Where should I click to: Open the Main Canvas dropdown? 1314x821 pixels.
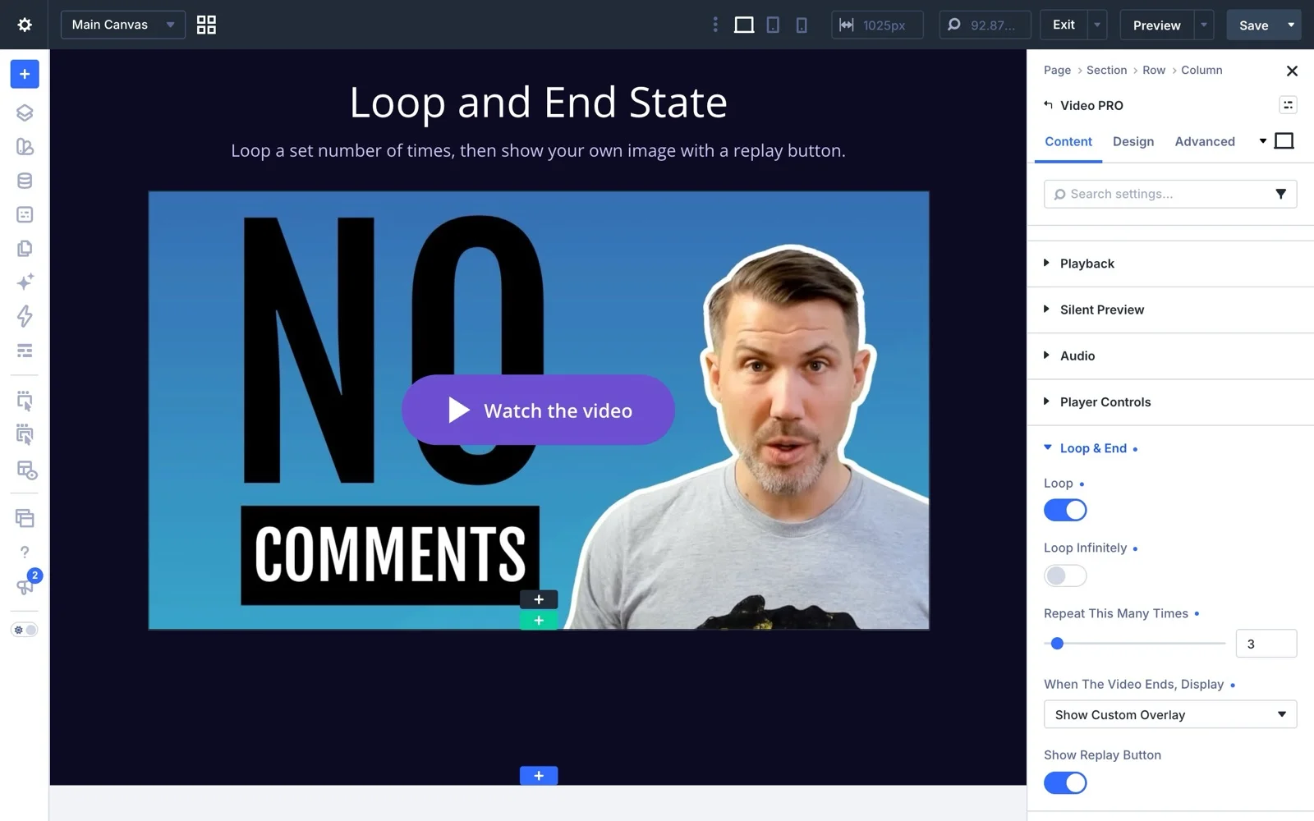click(123, 25)
